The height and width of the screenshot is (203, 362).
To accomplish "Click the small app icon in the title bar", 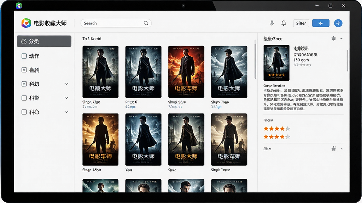I will pyautogui.click(x=19, y=6).
